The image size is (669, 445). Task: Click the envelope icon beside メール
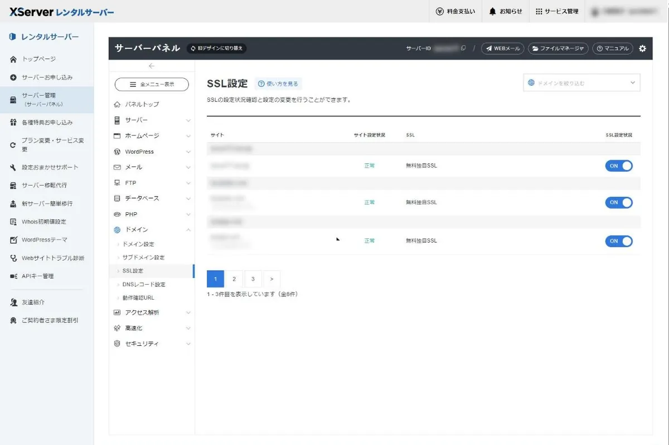pyautogui.click(x=117, y=167)
